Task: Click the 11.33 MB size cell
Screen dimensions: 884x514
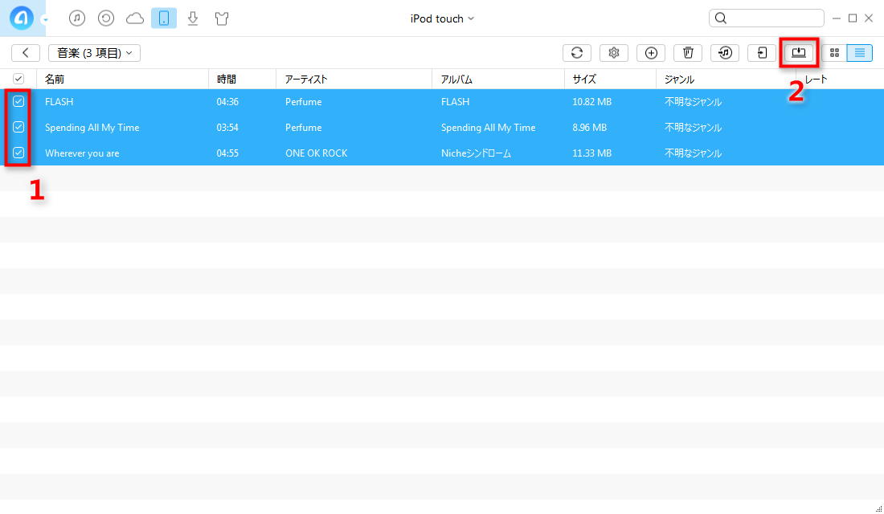Action: pyautogui.click(x=592, y=153)
